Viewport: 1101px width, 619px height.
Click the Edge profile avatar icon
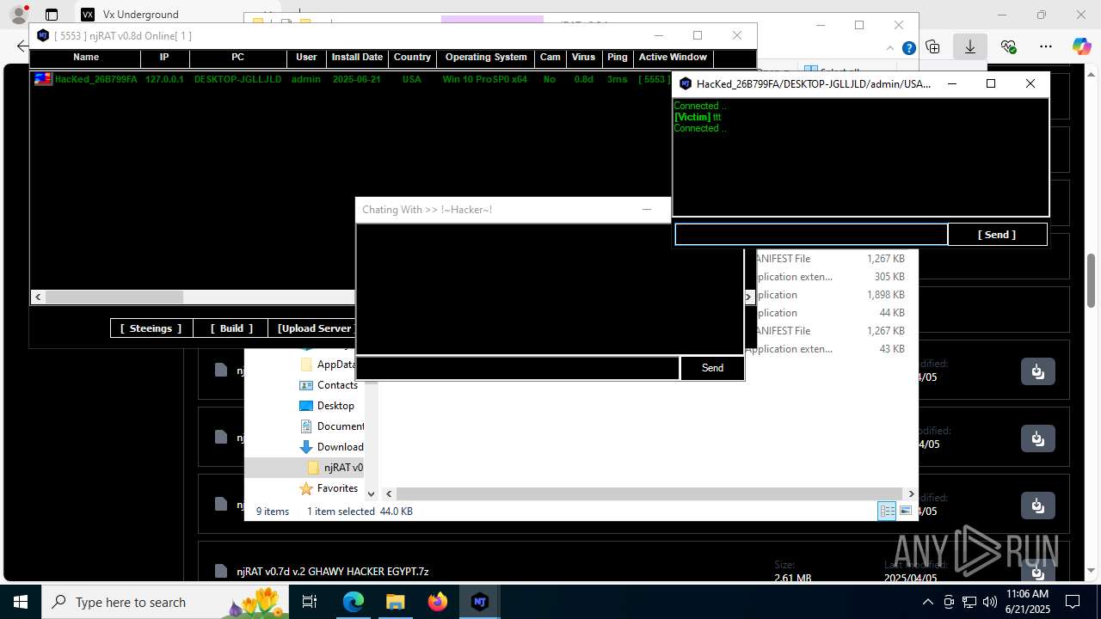(x=19, y=15)
